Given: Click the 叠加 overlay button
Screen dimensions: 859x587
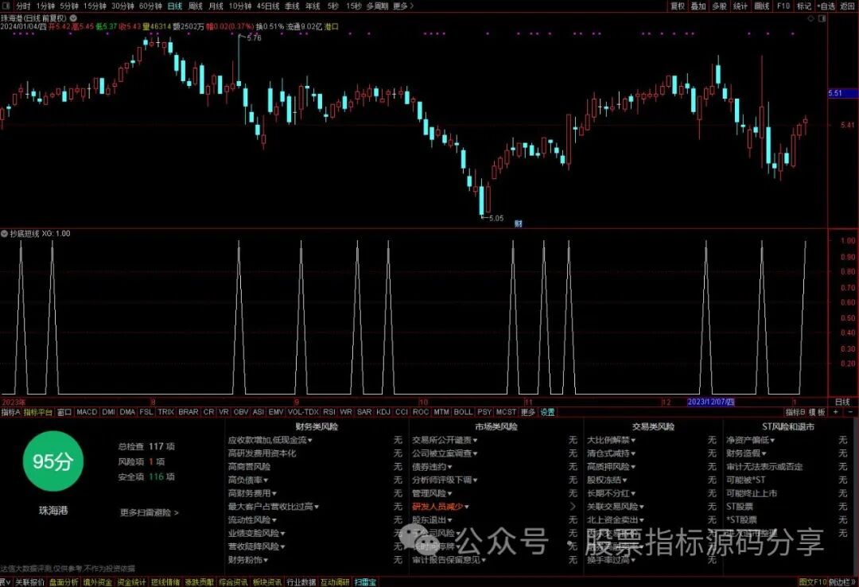Looking at the screenshot, I should [698, 6].
